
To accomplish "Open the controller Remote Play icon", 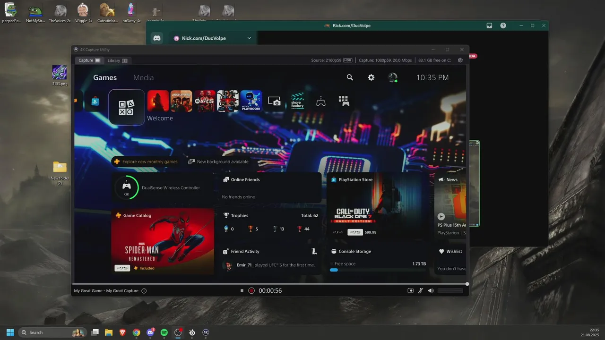I will (320, 101).
